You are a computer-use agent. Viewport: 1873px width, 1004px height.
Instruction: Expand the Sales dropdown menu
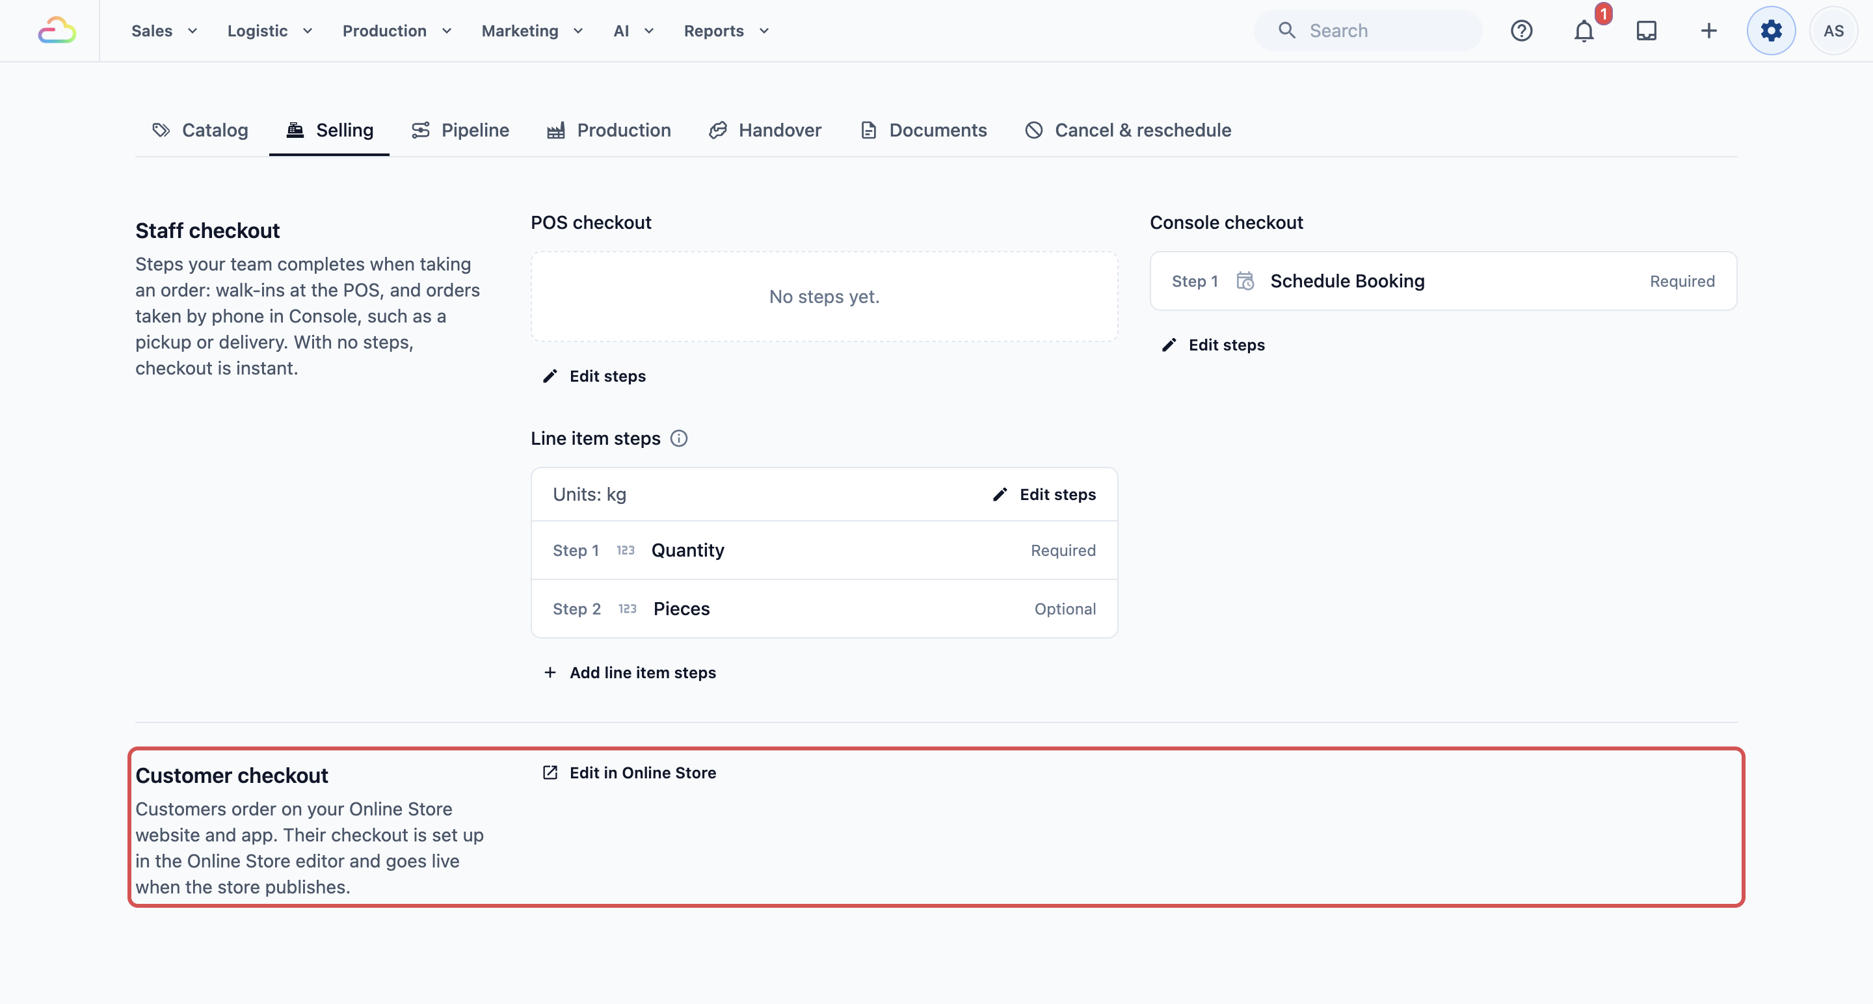coord(165,31)
